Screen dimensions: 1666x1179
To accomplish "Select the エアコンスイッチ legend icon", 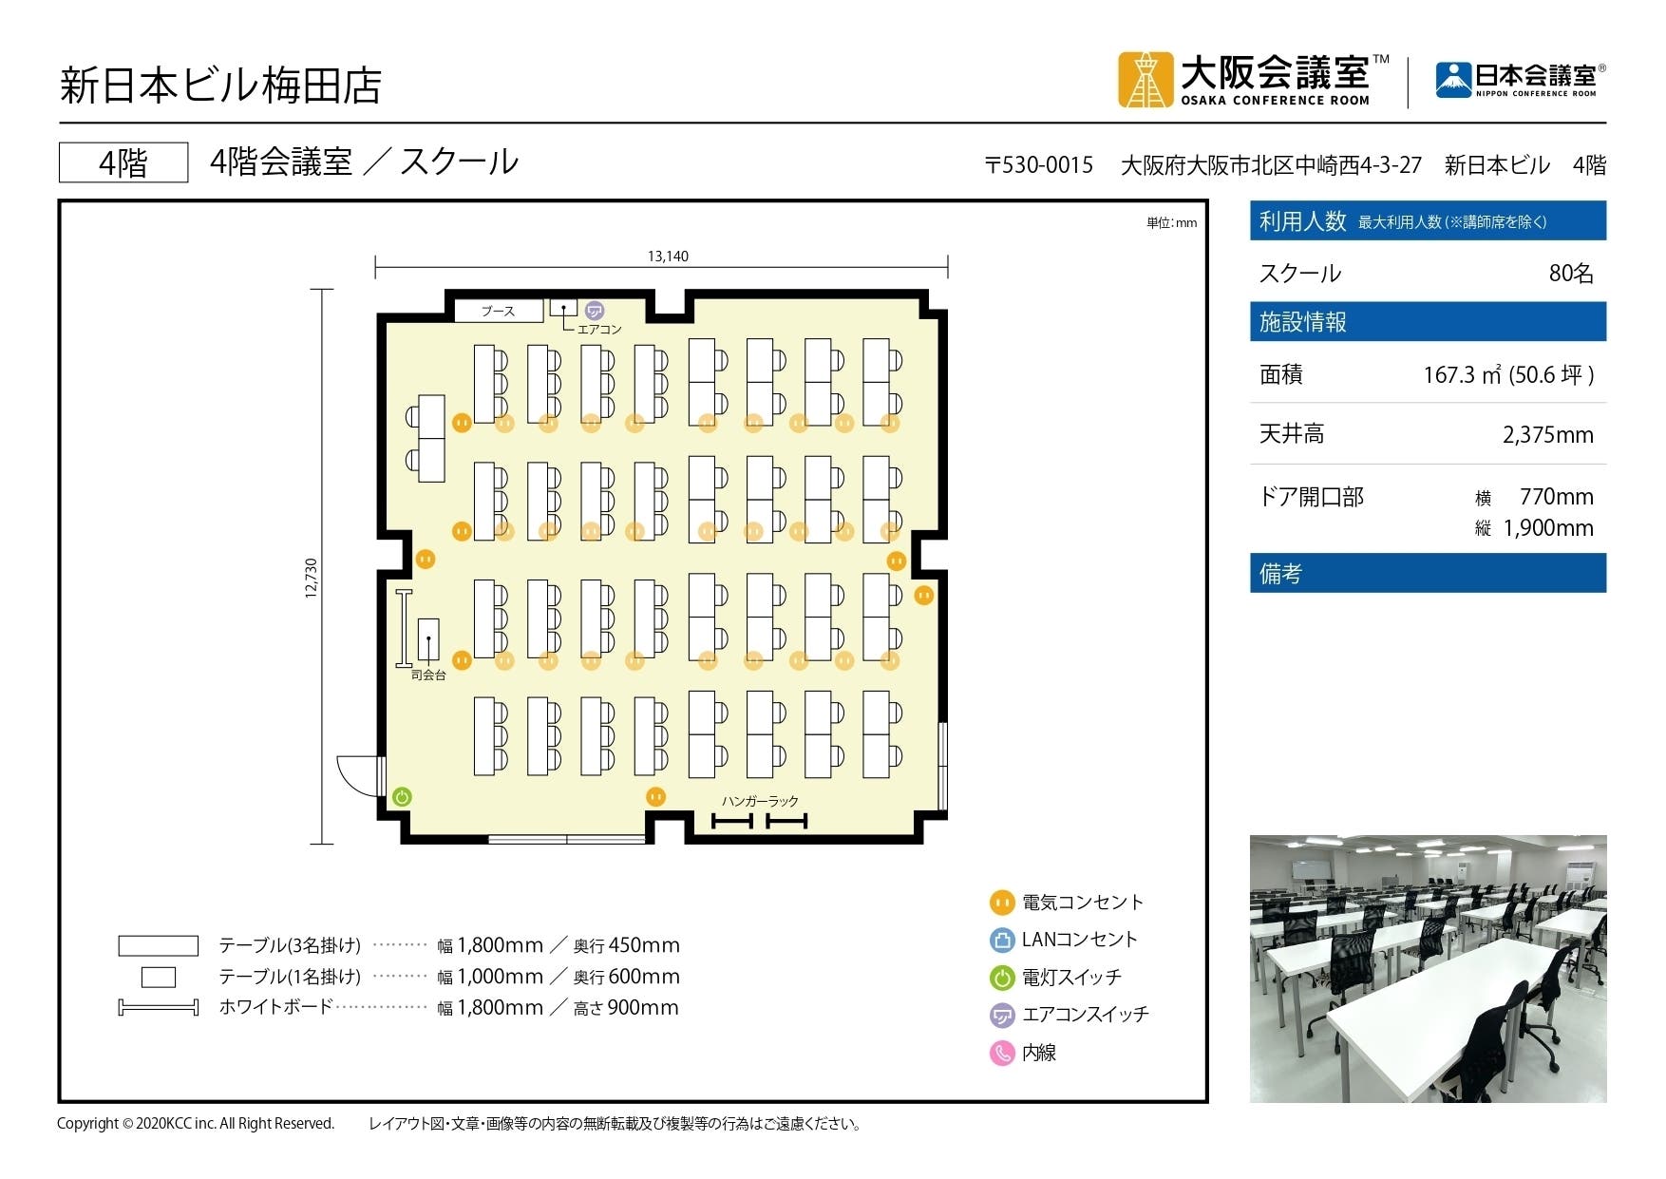I will 1001,1014.
